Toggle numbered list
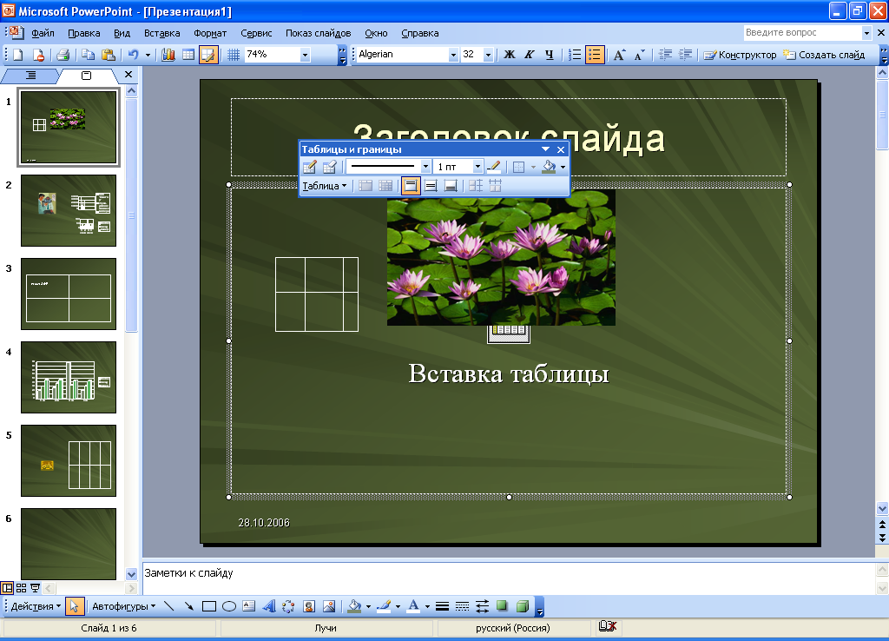The width and height of the screenshot is (889, 641). 575,55
